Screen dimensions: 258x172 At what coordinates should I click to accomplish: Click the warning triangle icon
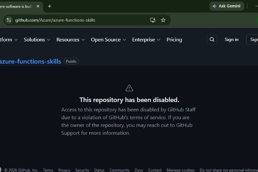pyautogui.click(x=129, y=88)
